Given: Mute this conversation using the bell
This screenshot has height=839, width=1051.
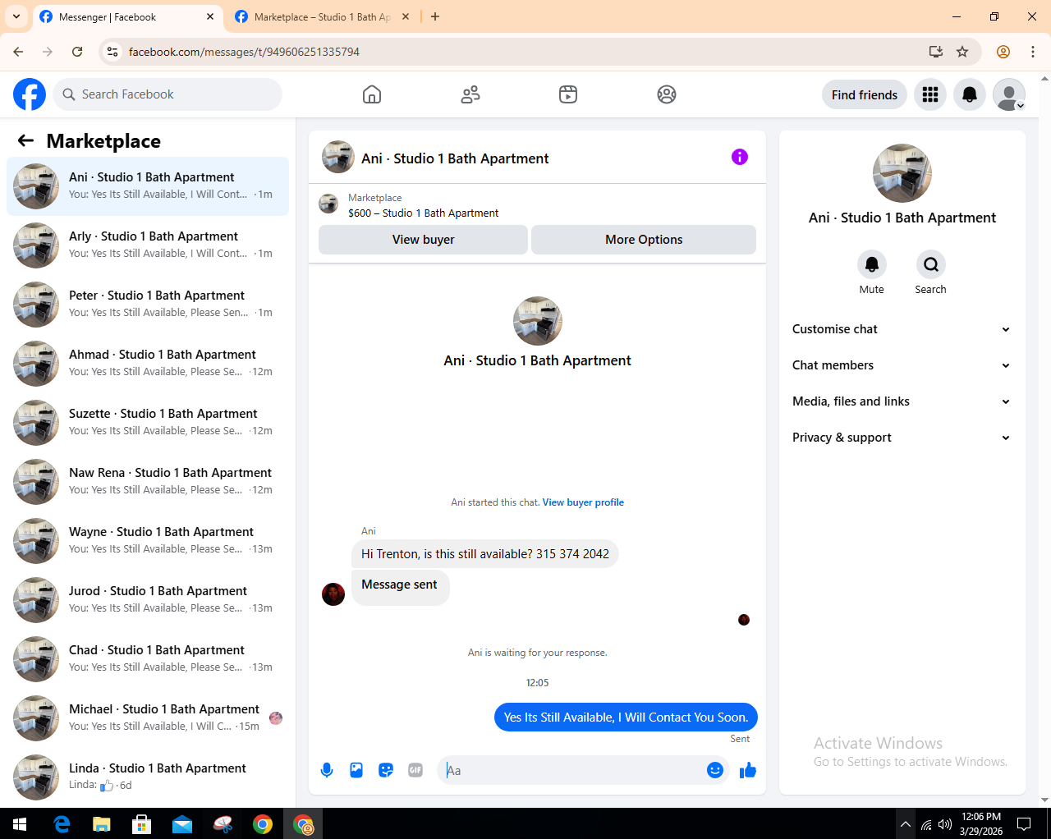Looking at the screenshot, I should (872, 264).
